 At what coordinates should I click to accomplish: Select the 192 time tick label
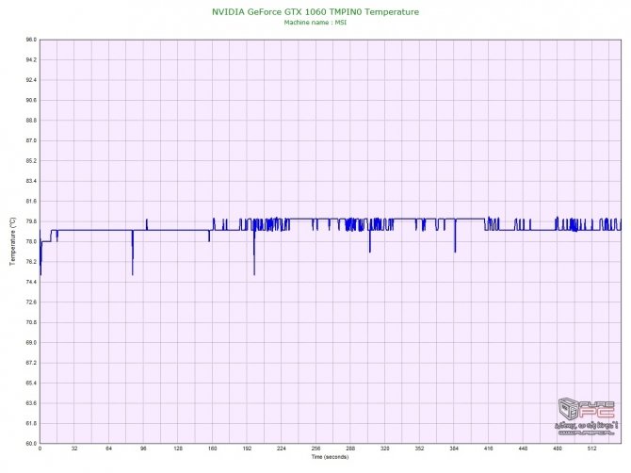tap(247, 449)
